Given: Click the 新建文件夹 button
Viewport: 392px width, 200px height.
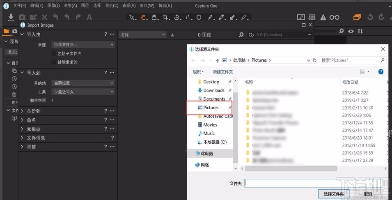Looking at the screenshot, I should coord(223,72).
